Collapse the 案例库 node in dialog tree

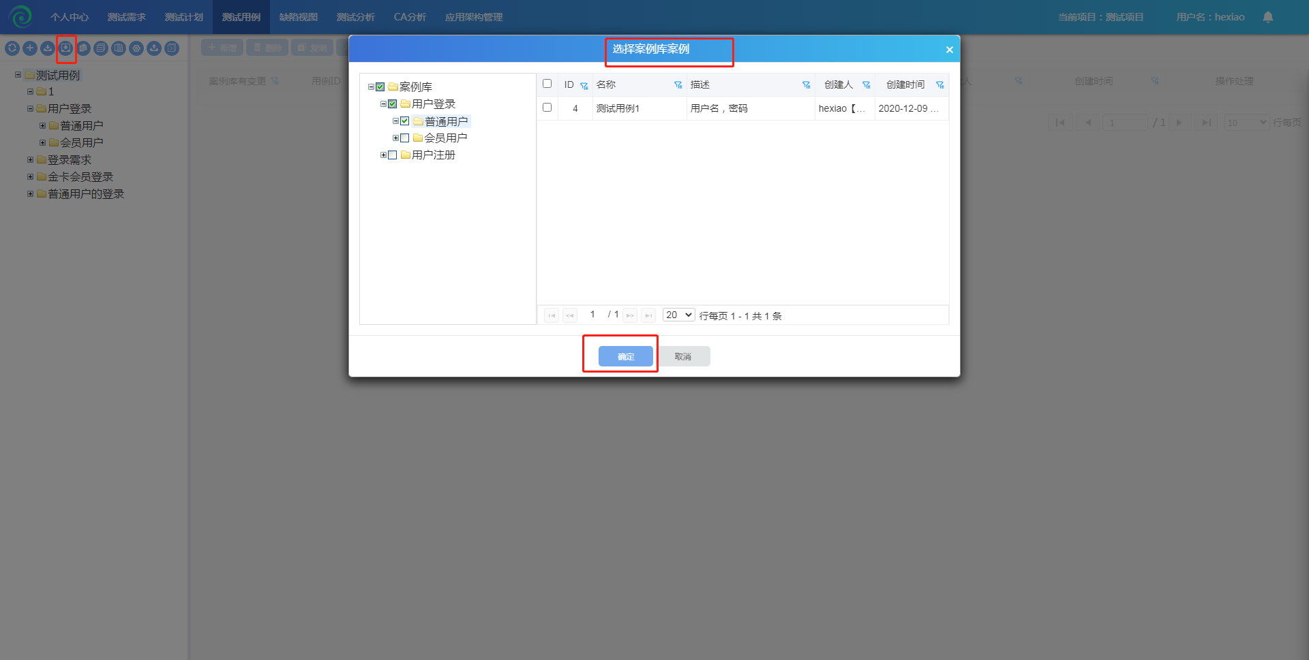click(x=371, y=87)
